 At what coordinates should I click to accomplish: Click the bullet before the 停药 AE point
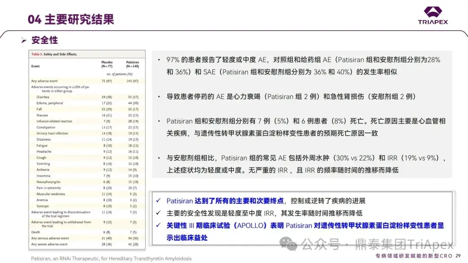tap(159, 96)
